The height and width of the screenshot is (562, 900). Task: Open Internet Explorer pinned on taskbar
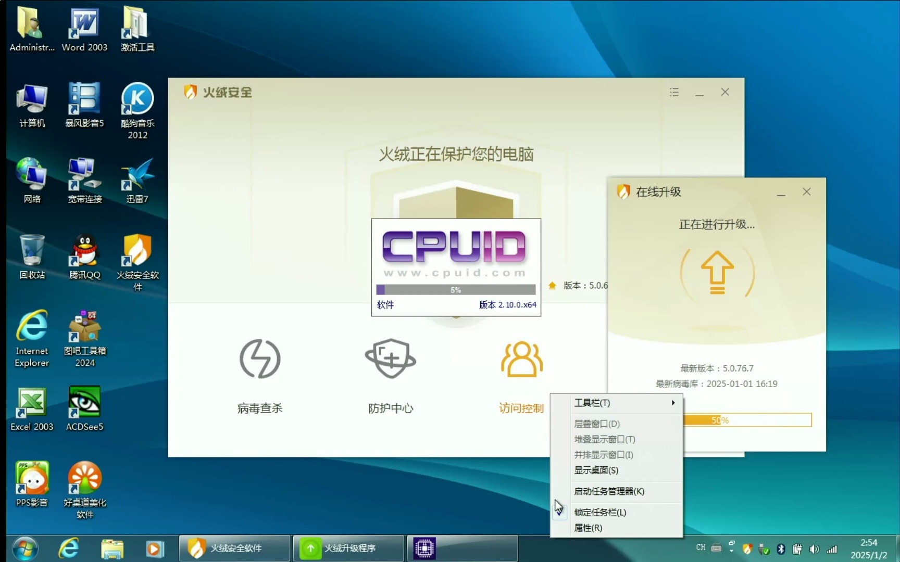pos(68,548)
